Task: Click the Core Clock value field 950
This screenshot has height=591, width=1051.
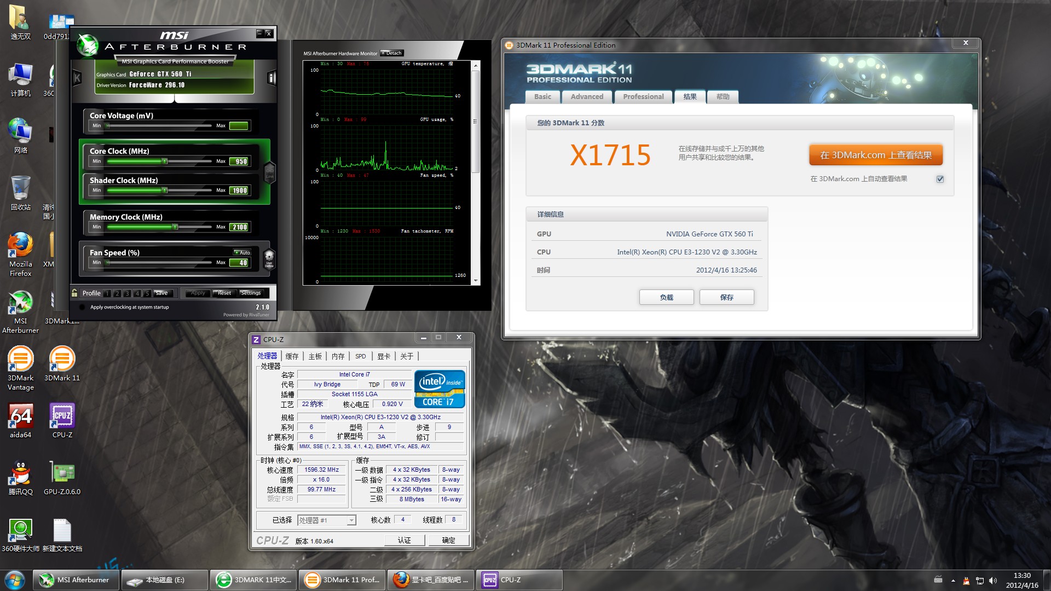Action: tap(240, 161)
